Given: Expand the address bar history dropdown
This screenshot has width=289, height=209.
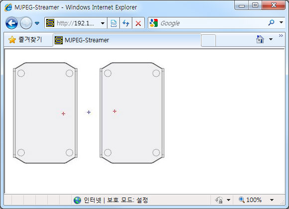Looking at the screenshot, I should point(102,23).
